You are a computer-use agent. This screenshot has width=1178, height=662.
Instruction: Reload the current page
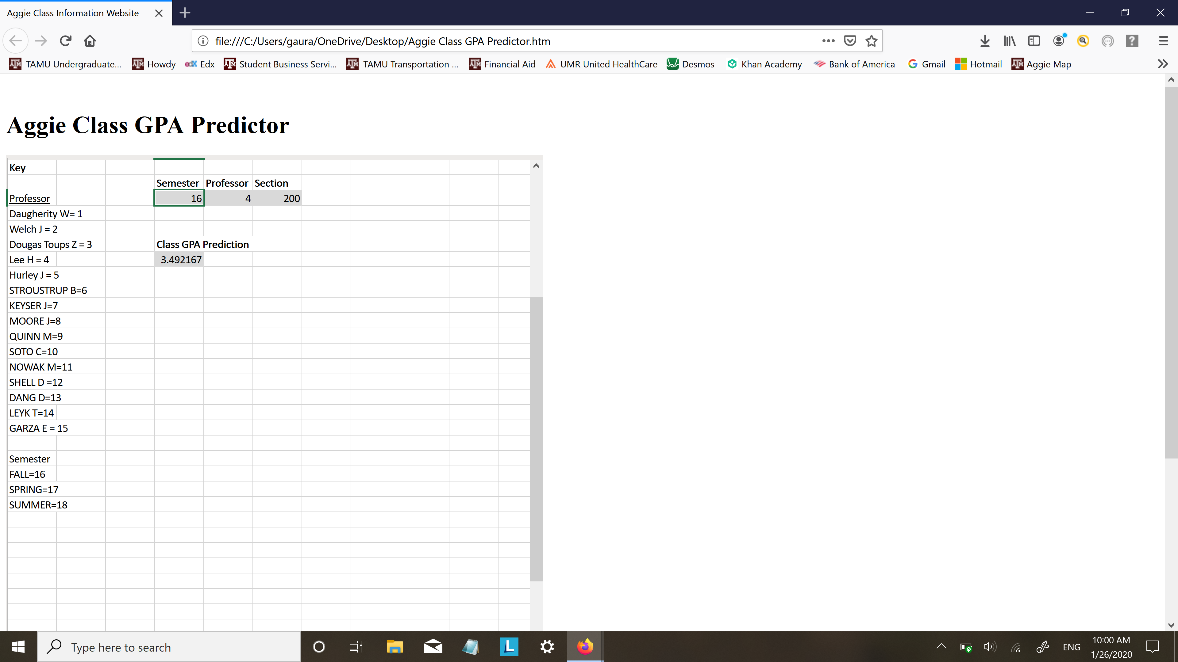tap(65, 41)
